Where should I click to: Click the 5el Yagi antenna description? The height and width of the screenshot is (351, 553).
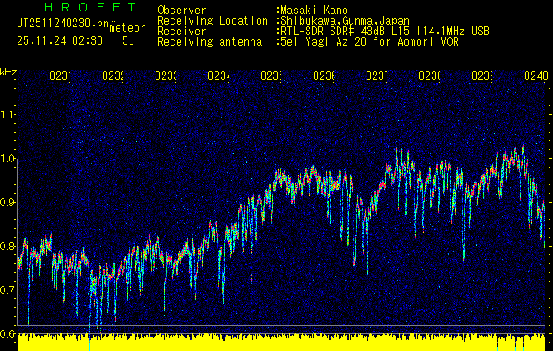367,42
